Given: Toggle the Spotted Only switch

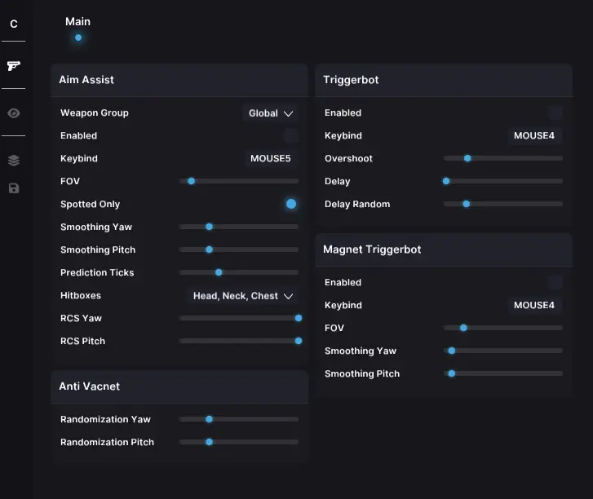Looking at the screenshot, I should pos(291,204).
